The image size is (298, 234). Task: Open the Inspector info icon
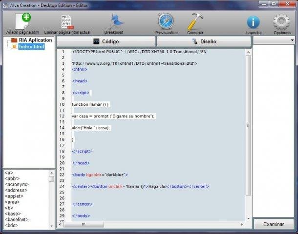point(253,22)
